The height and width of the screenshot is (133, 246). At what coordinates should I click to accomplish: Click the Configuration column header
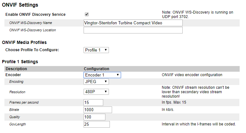tap(96, 69)
